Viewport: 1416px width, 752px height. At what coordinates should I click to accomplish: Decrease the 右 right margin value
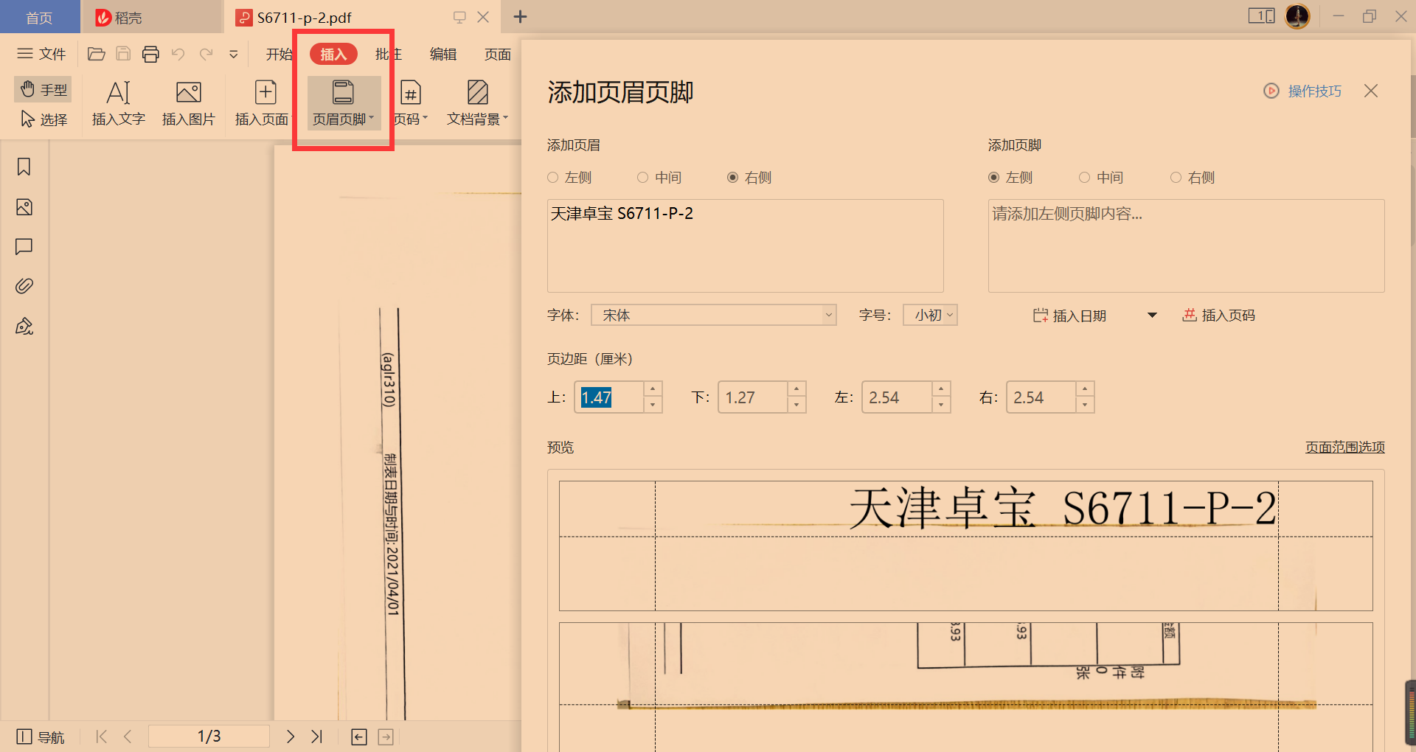pos(1085,405)
